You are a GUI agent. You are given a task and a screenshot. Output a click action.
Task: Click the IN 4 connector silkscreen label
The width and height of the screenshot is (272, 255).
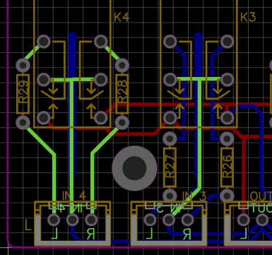pos(74,196)
